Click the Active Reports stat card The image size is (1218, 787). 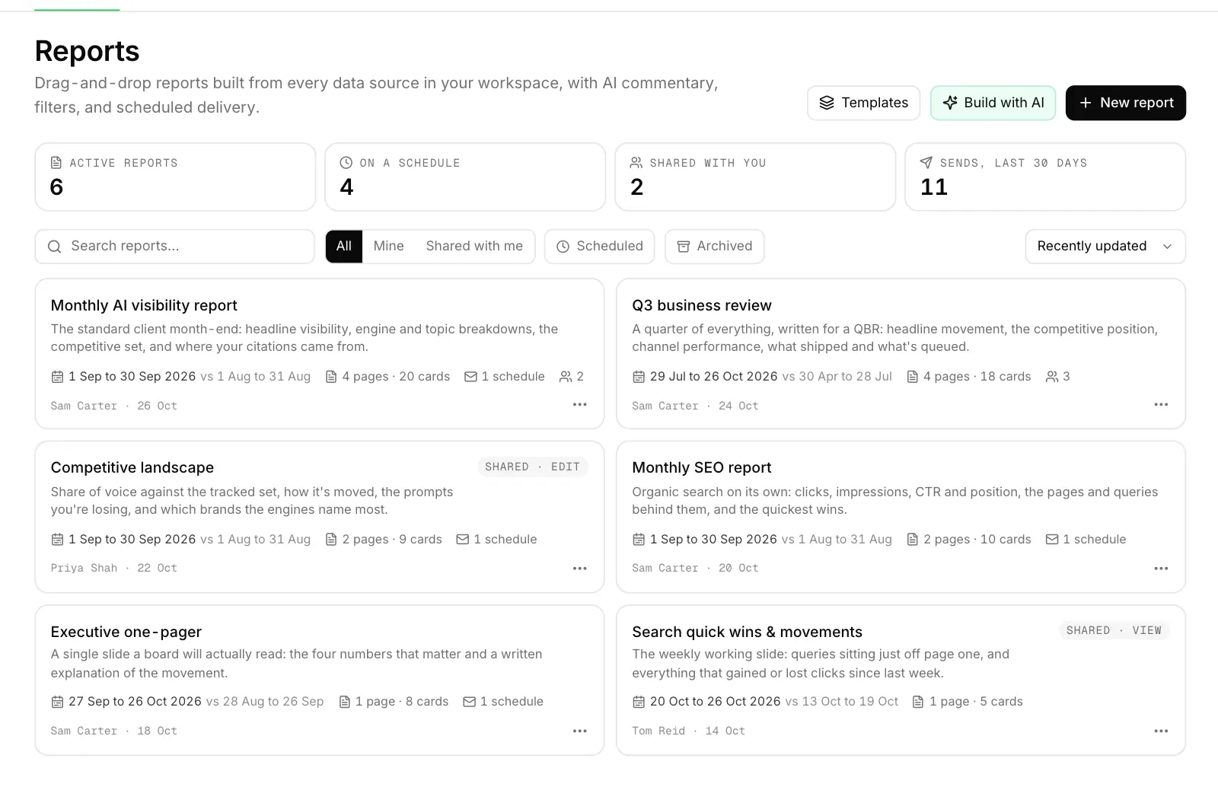point(175,177)
